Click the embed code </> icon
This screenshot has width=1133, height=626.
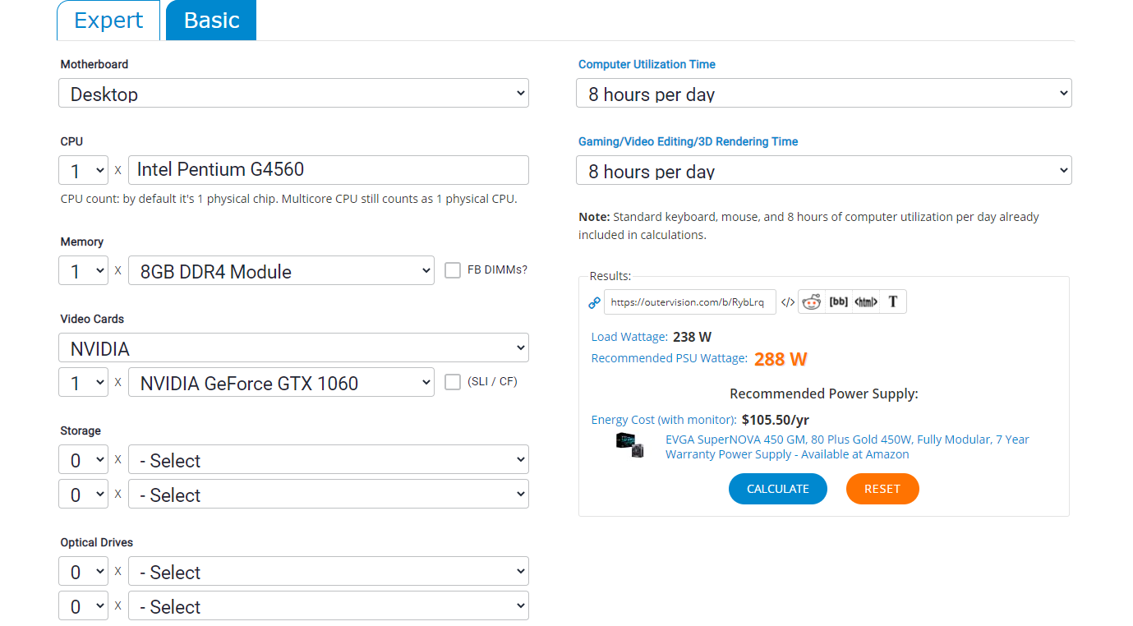click(787, 302)
